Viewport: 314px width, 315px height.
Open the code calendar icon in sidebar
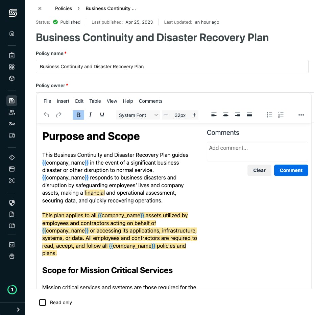point(12,244)
